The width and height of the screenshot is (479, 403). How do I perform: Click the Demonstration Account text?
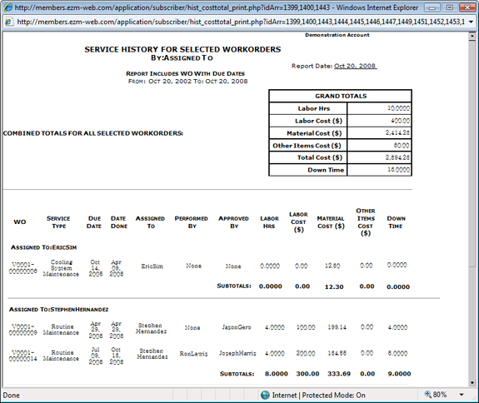(x=337, y=35)
